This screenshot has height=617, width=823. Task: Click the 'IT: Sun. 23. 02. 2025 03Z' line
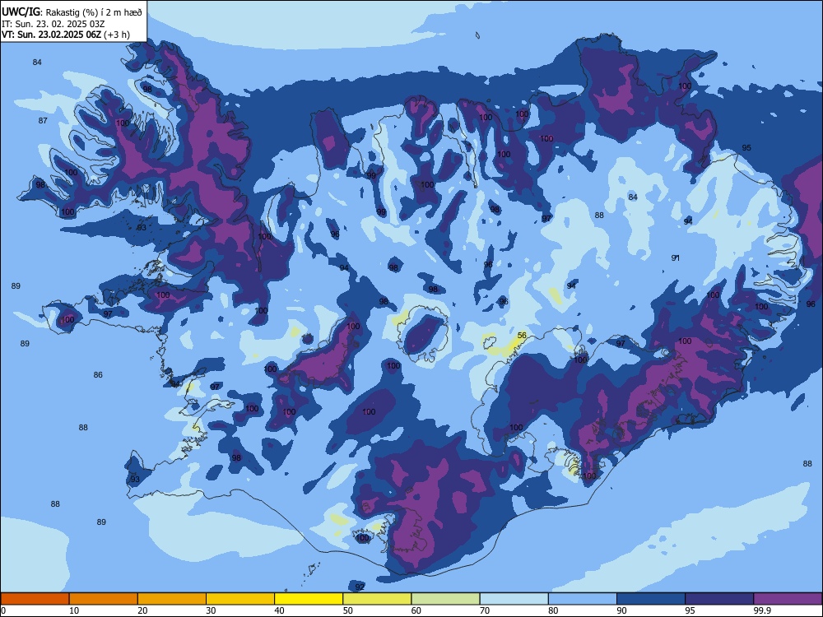[x=53, y=24]
